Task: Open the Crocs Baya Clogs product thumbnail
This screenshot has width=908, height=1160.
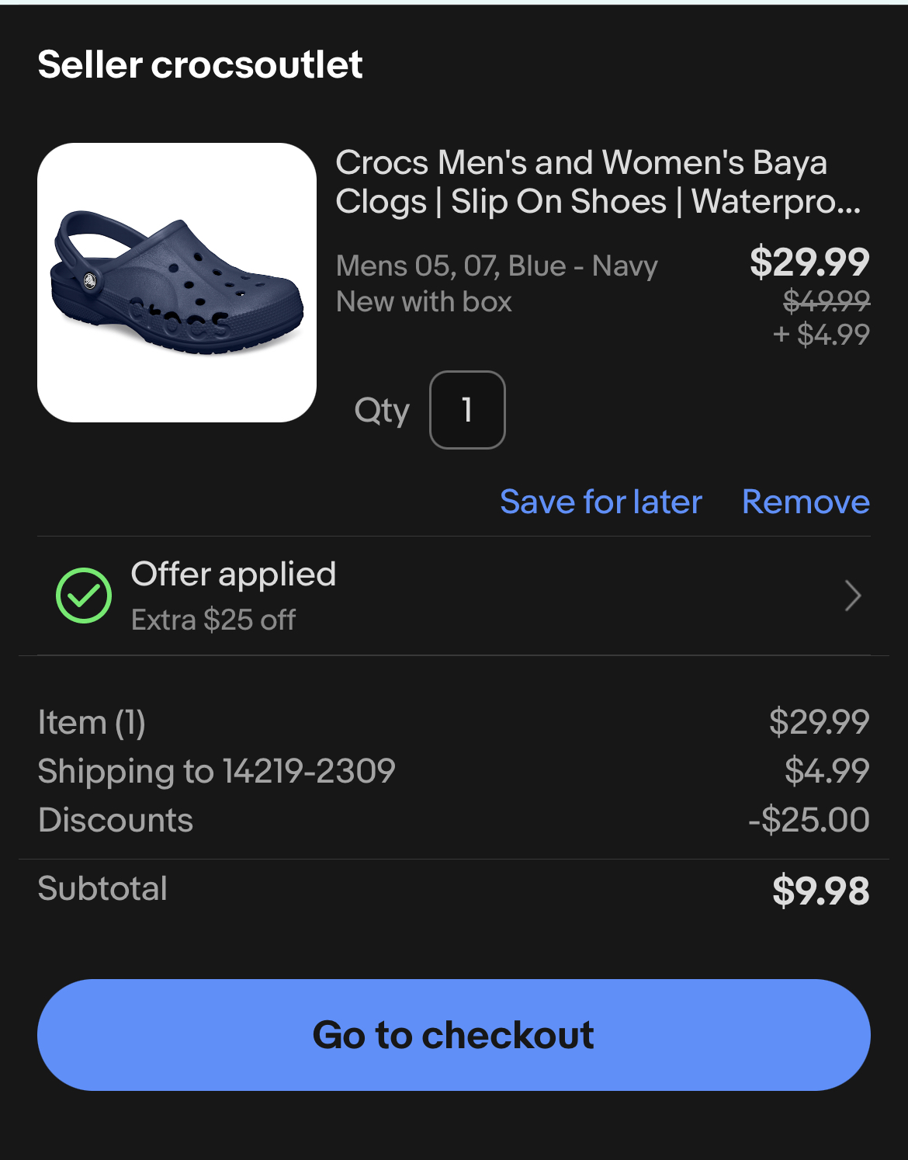Action: [177, 283]
